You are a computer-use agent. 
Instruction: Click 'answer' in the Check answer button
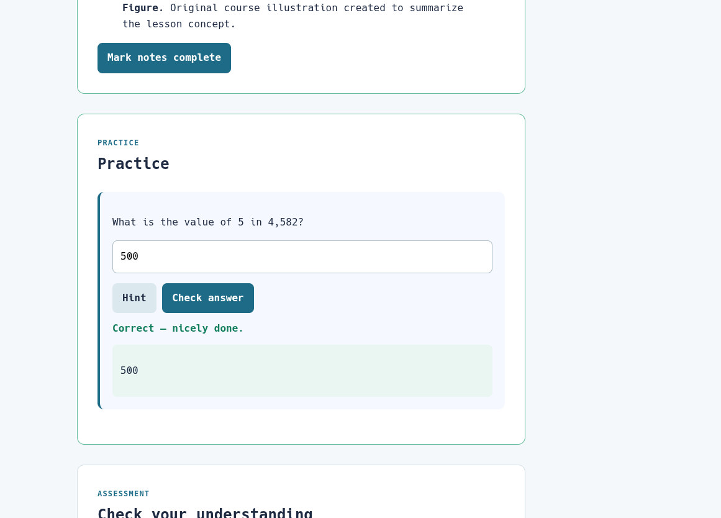(226, 298)
